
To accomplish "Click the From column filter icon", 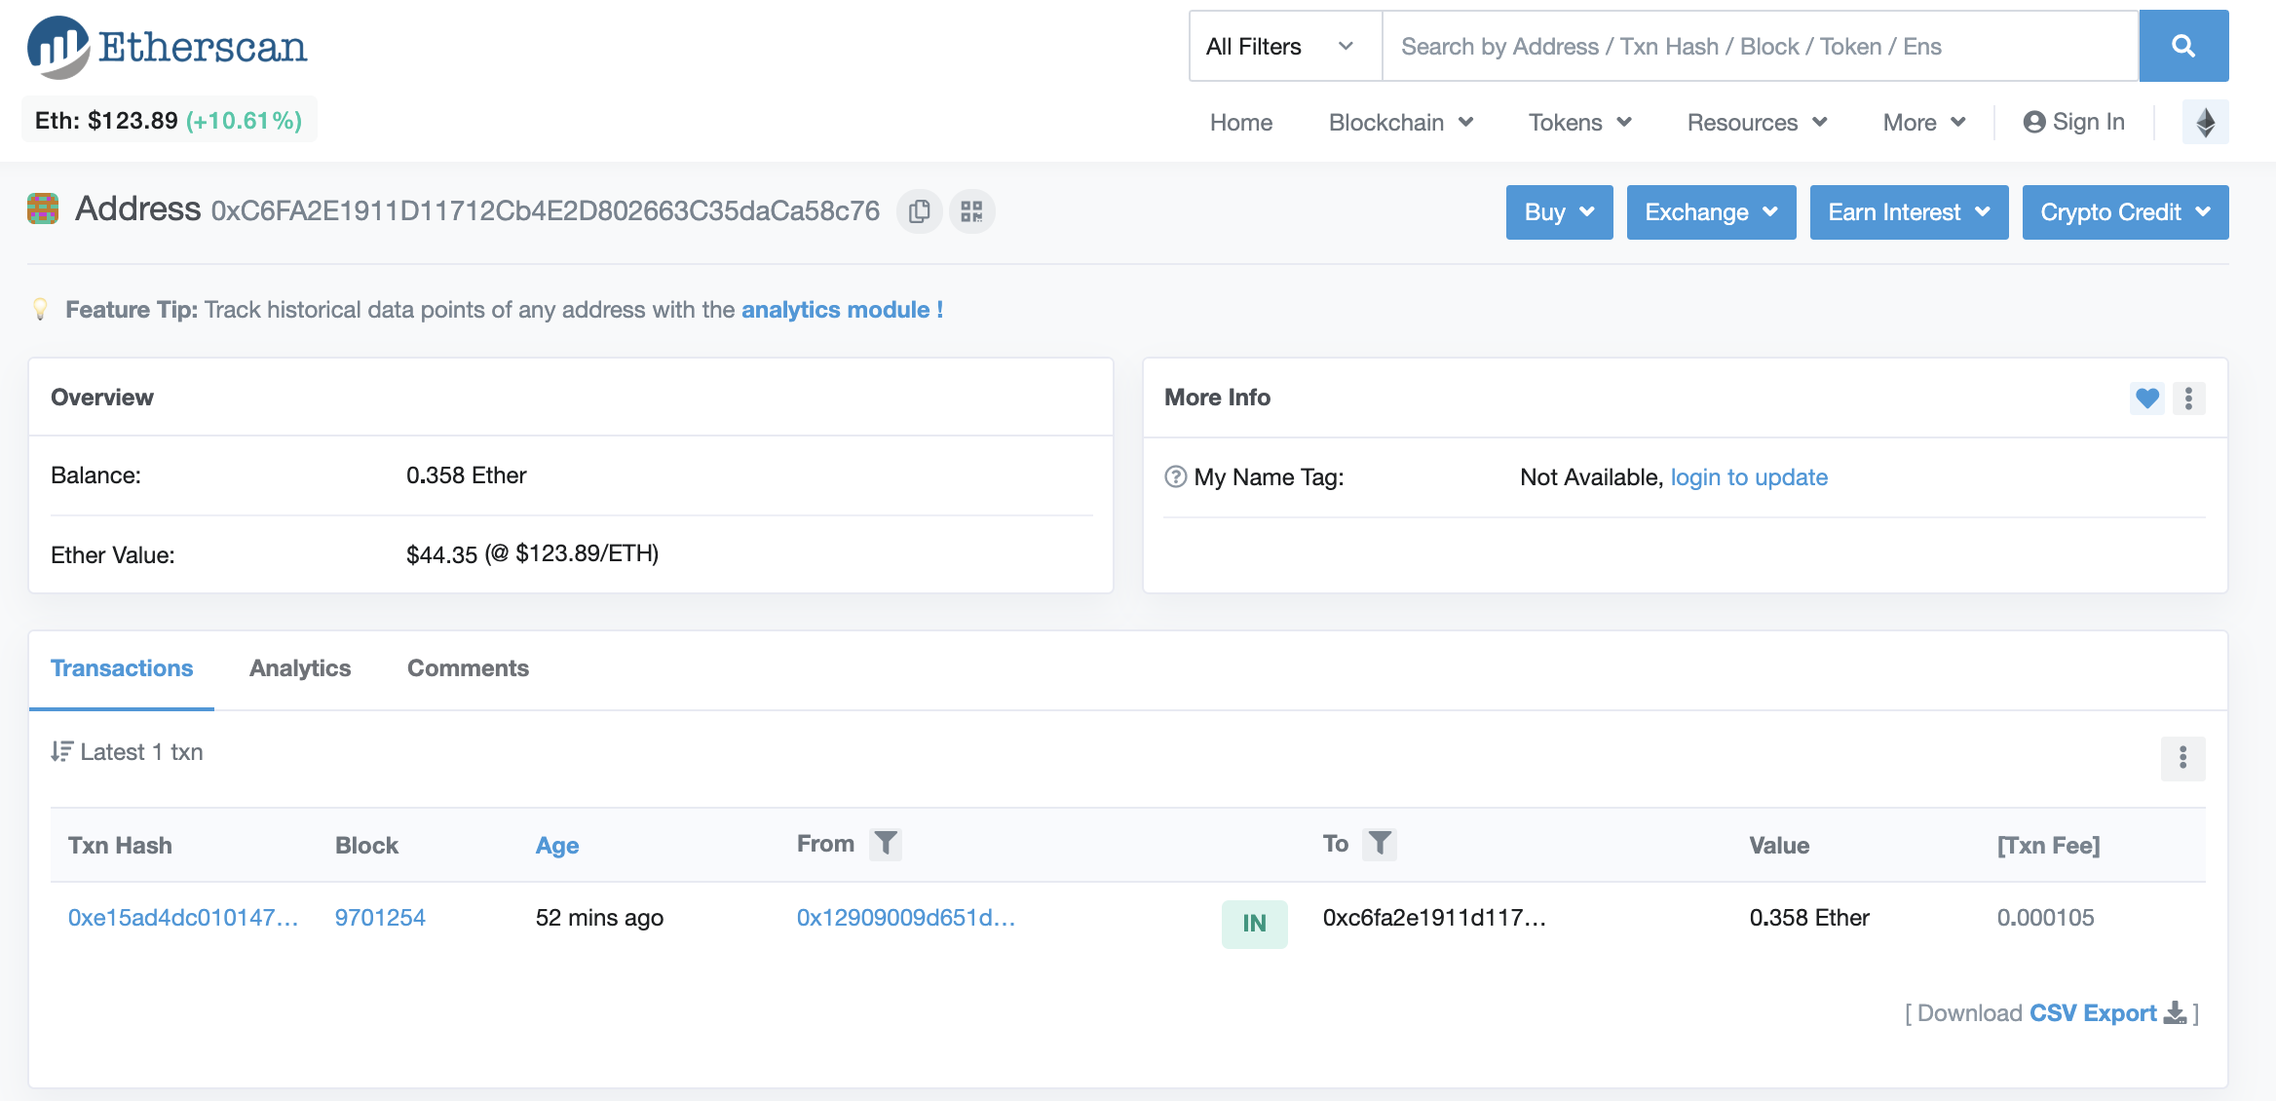I will tap(885, 844).
